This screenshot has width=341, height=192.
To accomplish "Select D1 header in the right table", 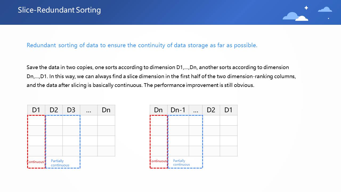I will point(228,110).
